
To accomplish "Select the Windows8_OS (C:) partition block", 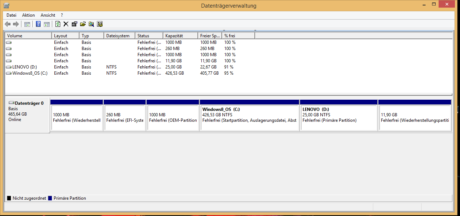I will 249,115.
